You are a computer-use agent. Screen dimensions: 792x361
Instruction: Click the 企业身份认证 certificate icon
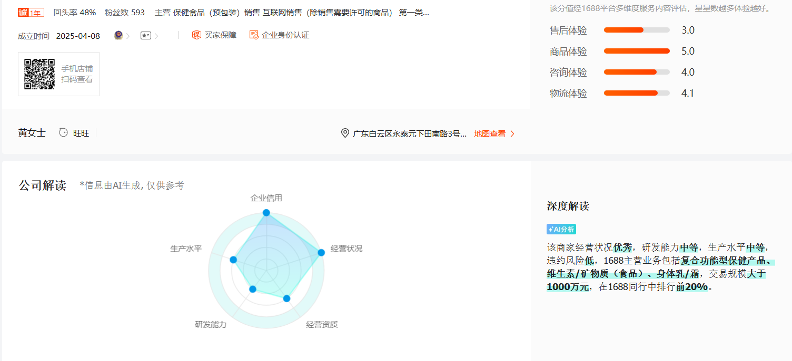(254, 35)
